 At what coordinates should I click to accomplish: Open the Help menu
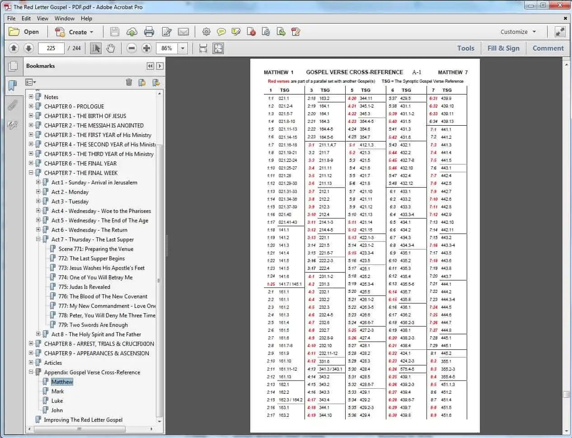[86, 19]
